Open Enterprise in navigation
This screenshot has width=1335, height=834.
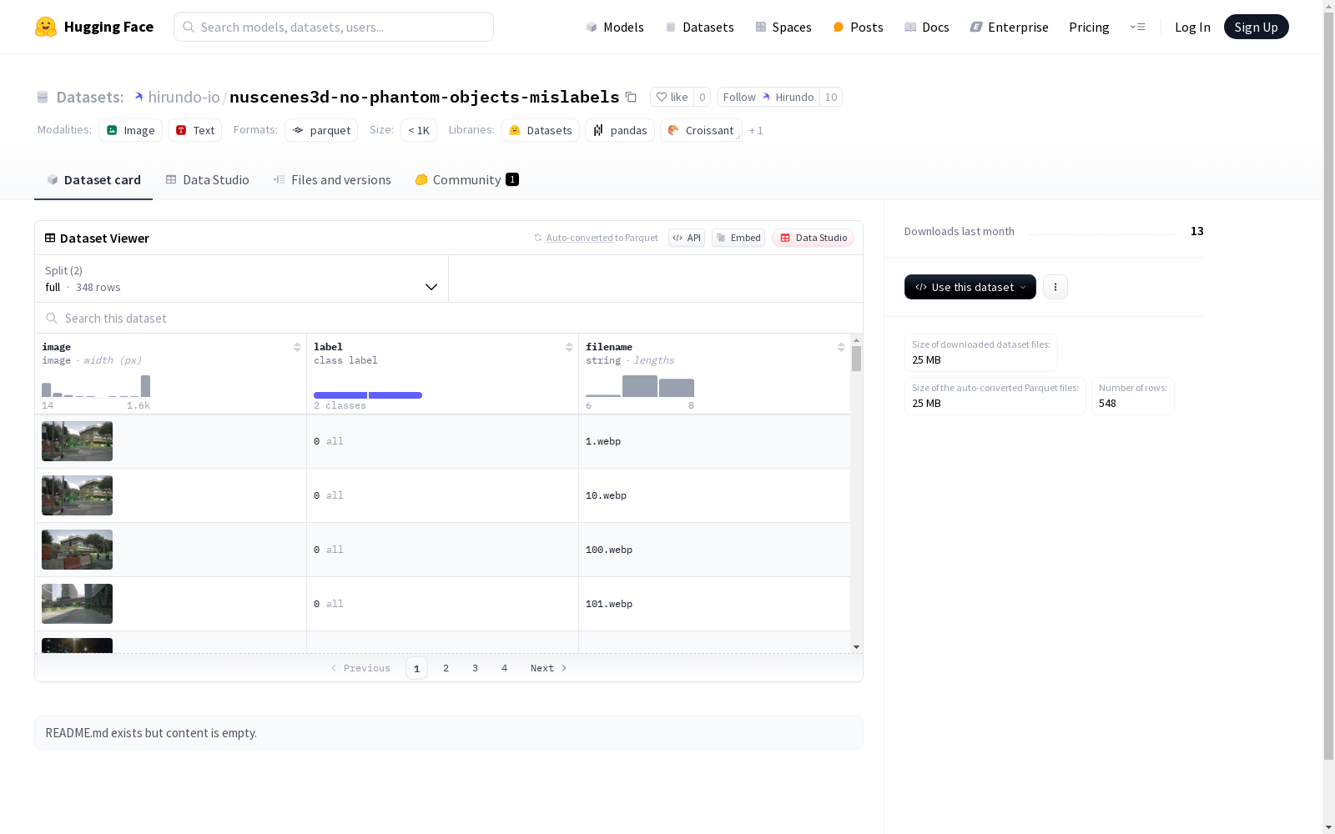tap(1009, 27)
